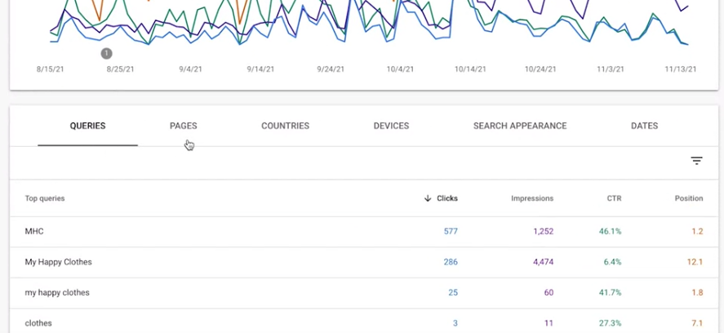Click the 46.1% CTR value
Viewport: 724px width, 333px height.
[x=610, y=232]
